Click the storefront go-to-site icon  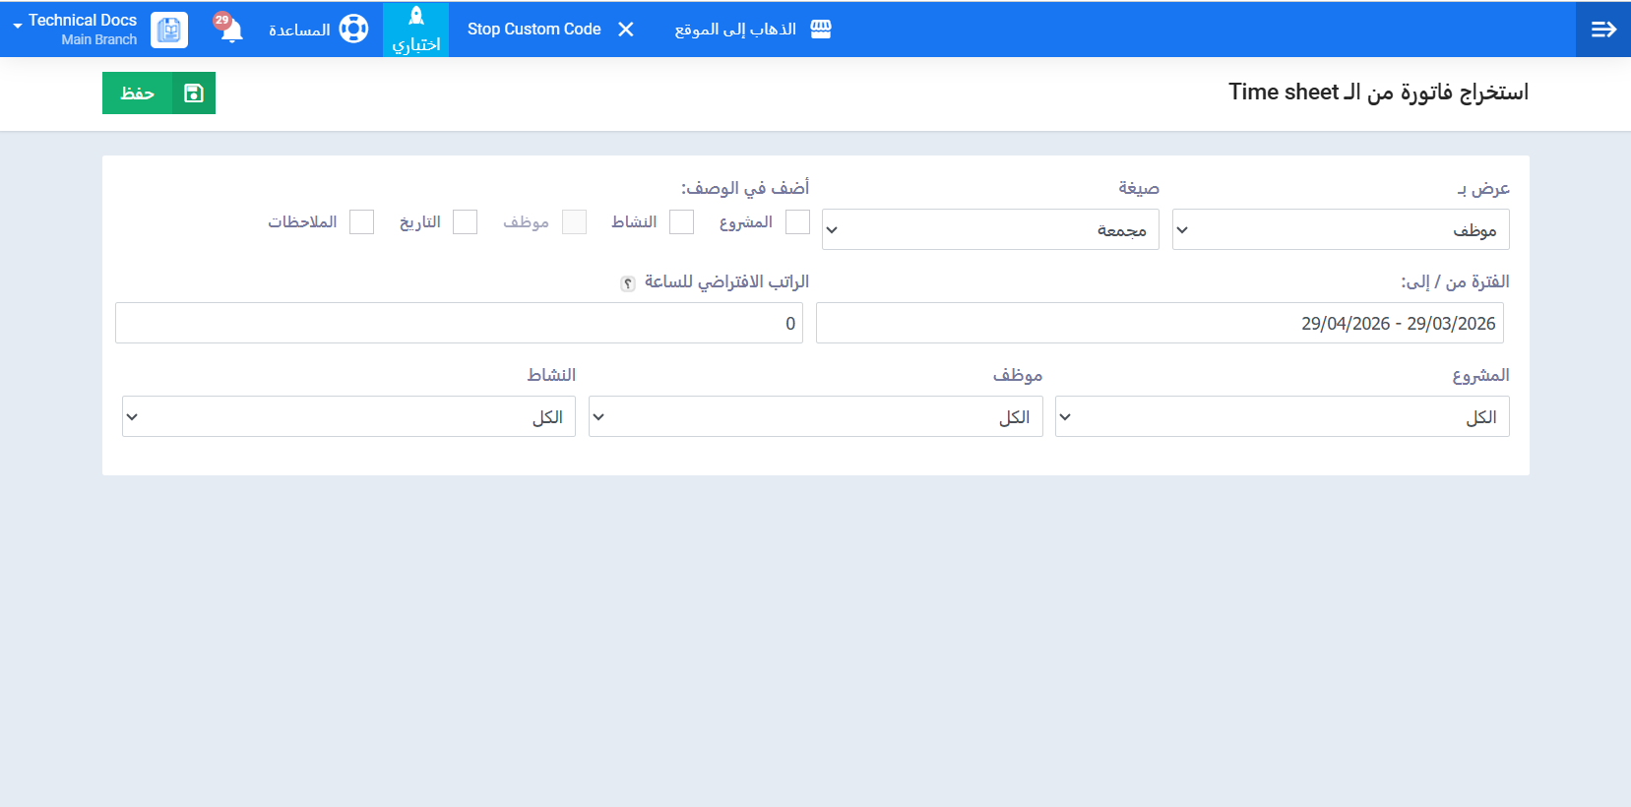click(821, 30)
